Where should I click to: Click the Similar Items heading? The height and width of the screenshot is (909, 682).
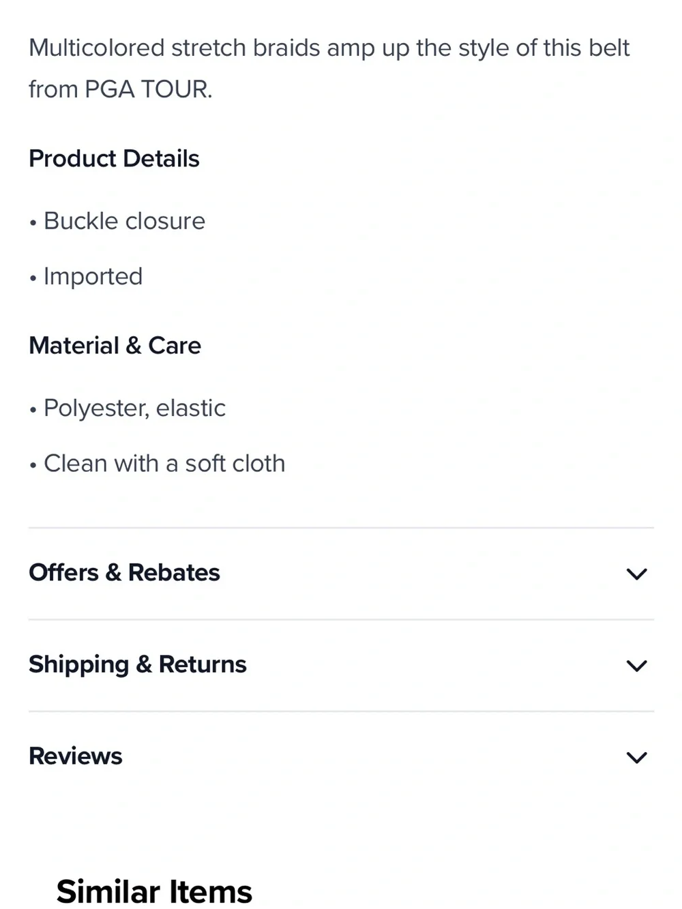154,891
